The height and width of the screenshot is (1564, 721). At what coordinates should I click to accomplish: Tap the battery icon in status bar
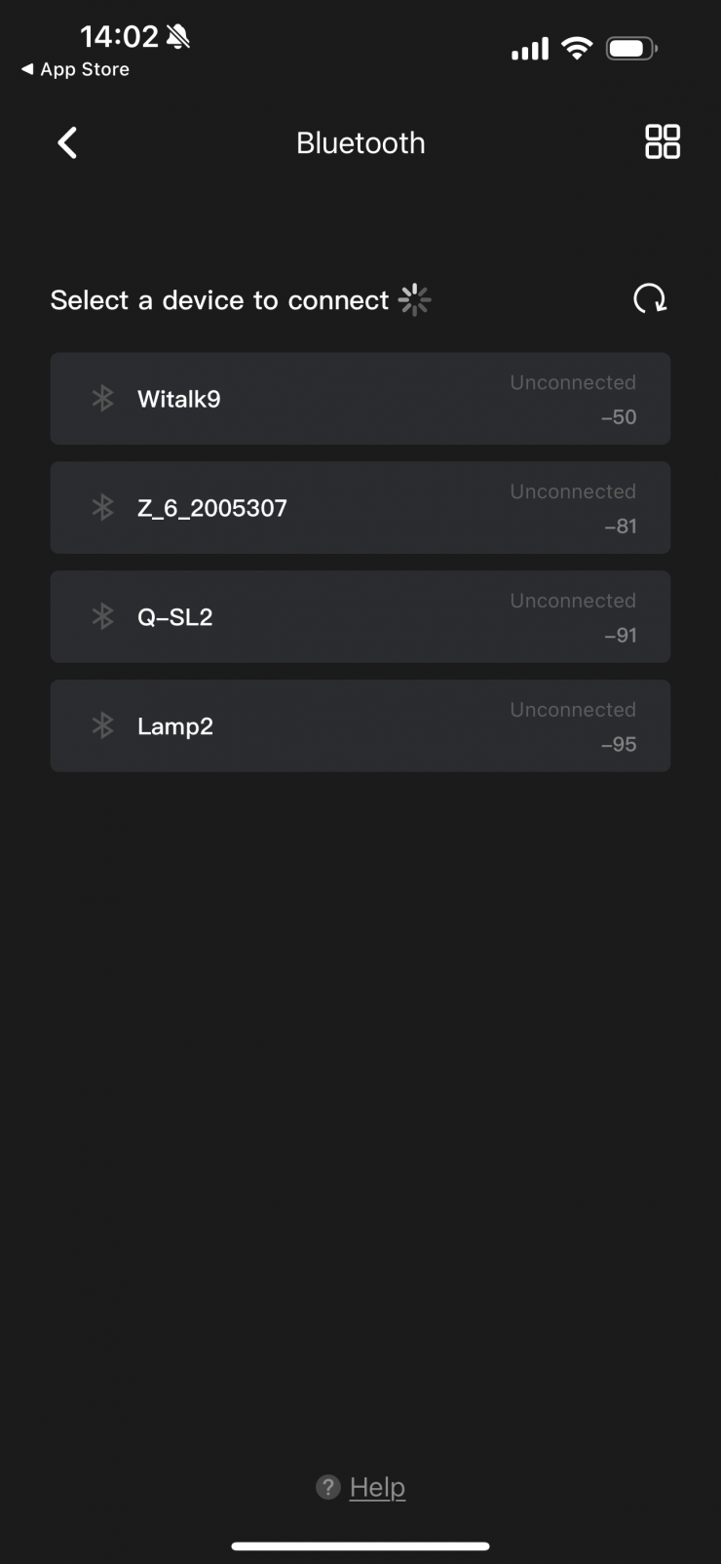point(631,48)
